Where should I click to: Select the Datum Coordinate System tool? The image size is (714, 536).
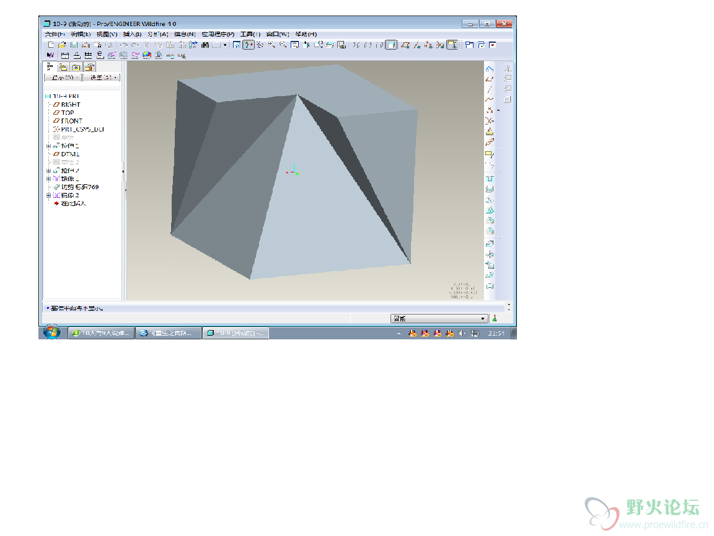pyautogui.click(x=490, y=121)
